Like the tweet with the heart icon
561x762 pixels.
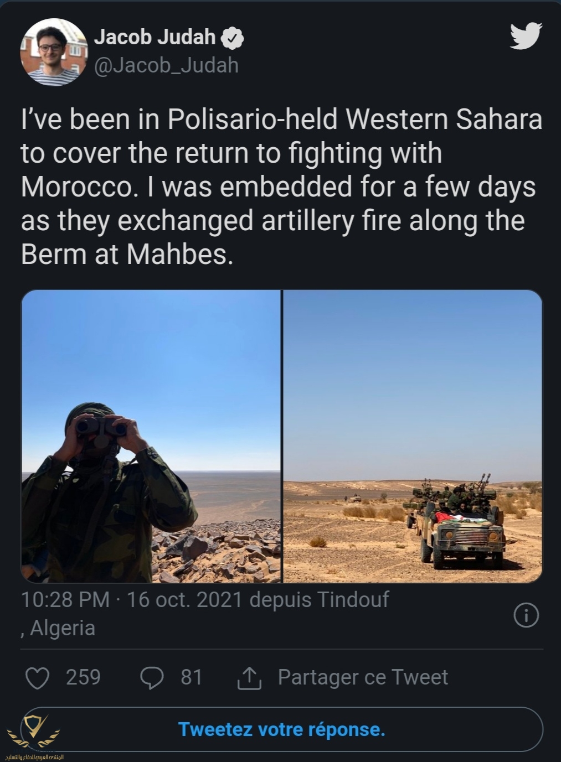(x=38, y=678)
